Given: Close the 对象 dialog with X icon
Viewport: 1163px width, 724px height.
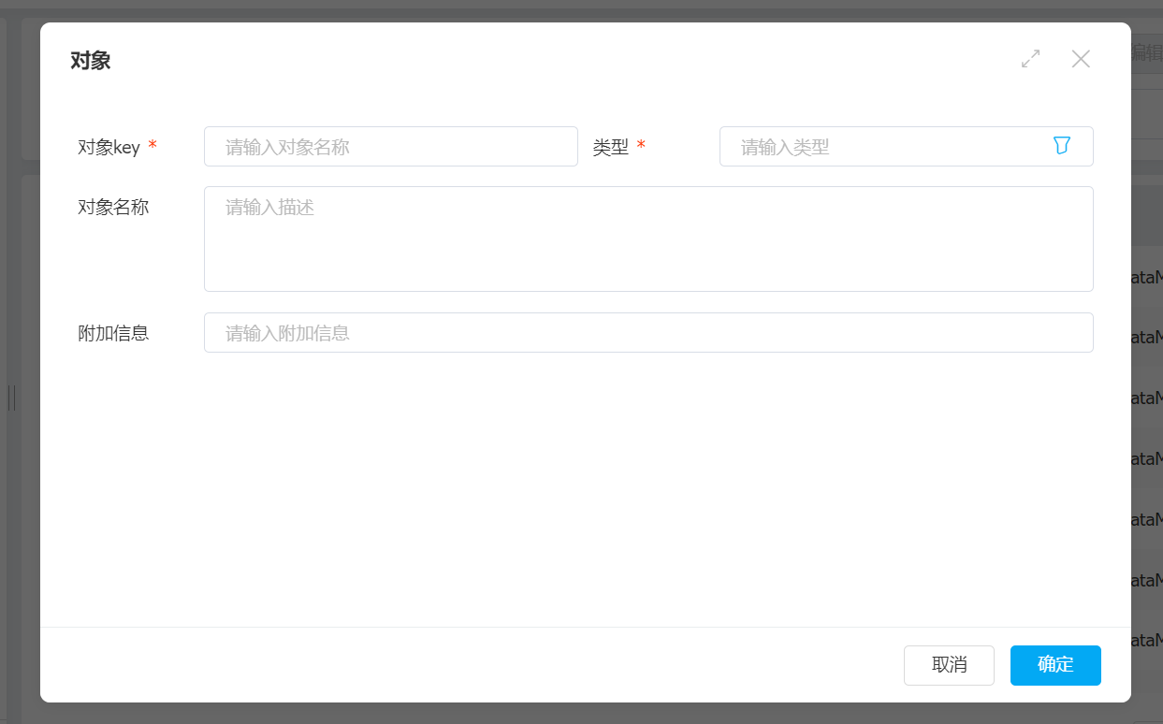Looking at the screenshot, I should 1081,59.
